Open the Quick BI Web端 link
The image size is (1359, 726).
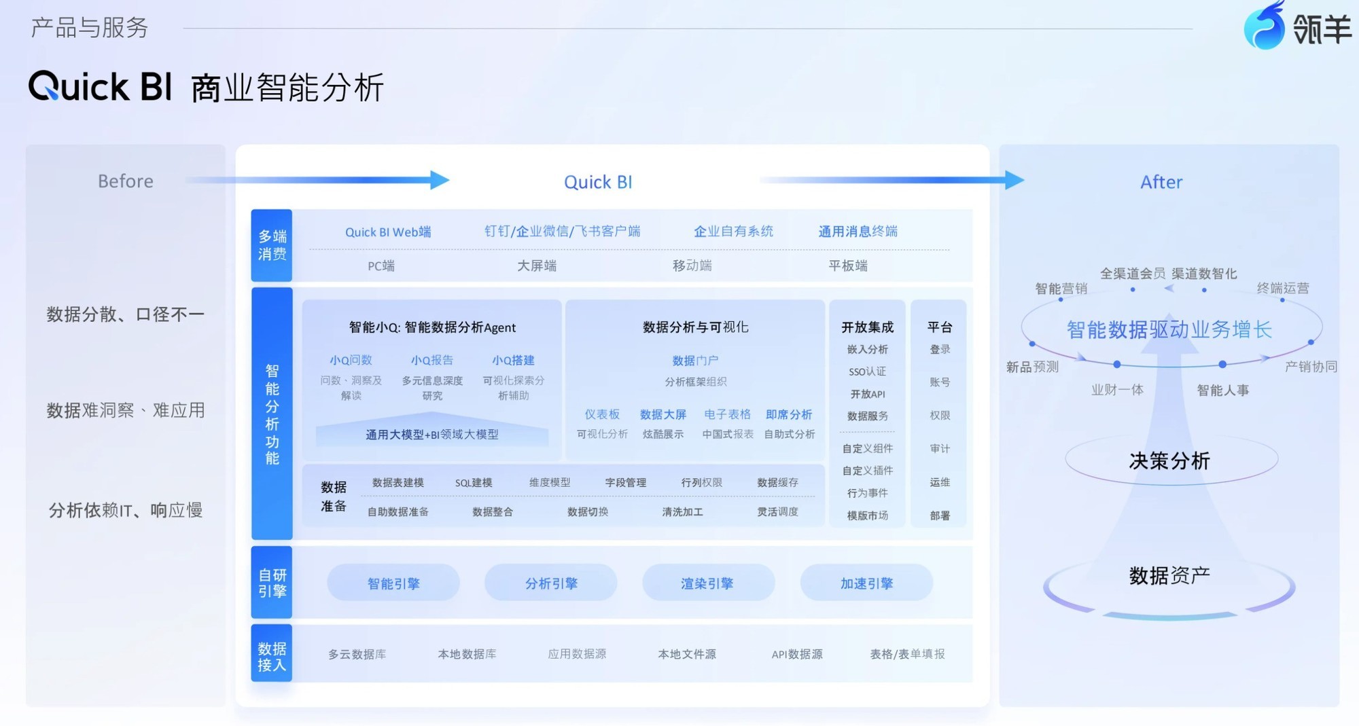pos(388,232)
